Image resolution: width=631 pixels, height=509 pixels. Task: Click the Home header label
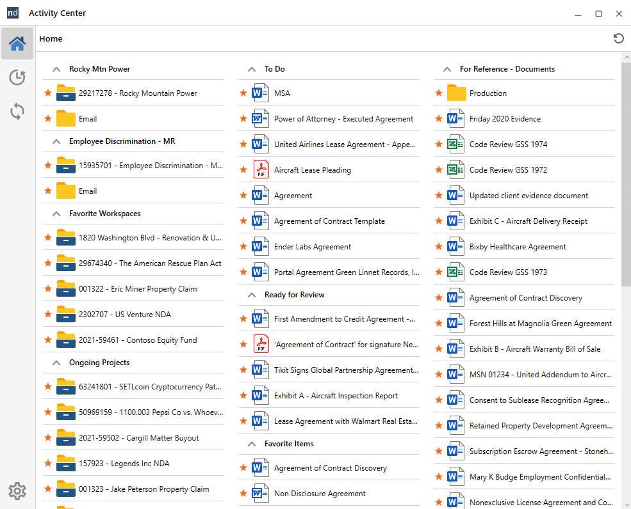(x=51, y=38)
